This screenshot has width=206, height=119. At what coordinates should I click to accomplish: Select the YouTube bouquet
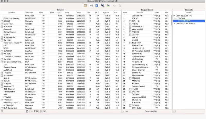pos(182,18)
